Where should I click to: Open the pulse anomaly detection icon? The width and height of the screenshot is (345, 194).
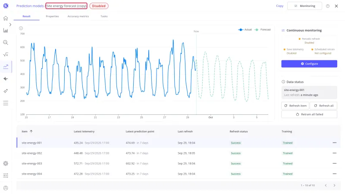click(6, 79)
